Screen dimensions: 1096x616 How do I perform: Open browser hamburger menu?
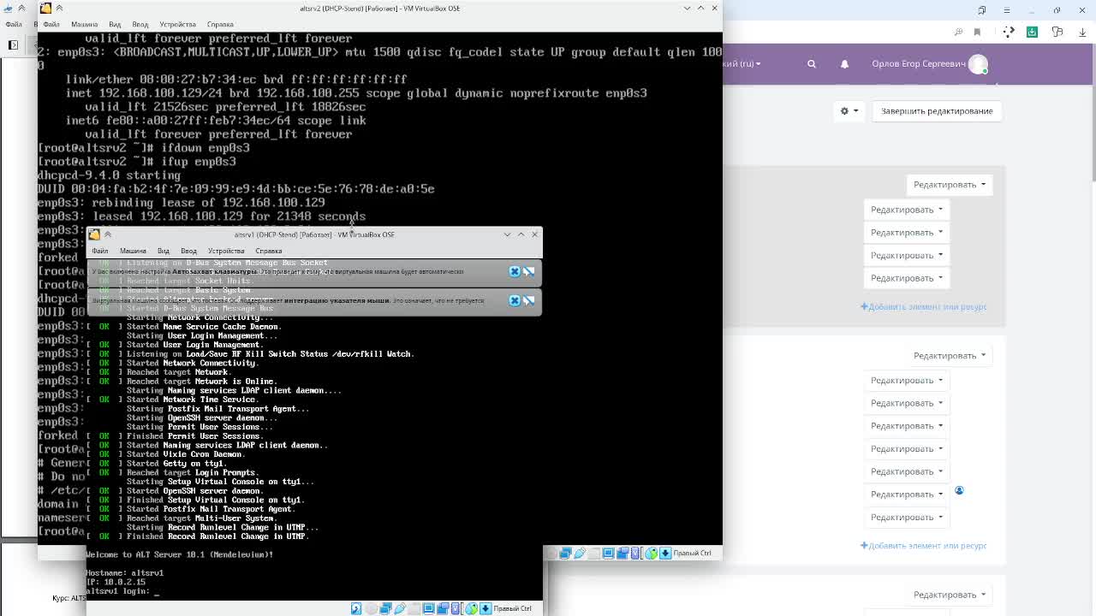[1007, 10]
